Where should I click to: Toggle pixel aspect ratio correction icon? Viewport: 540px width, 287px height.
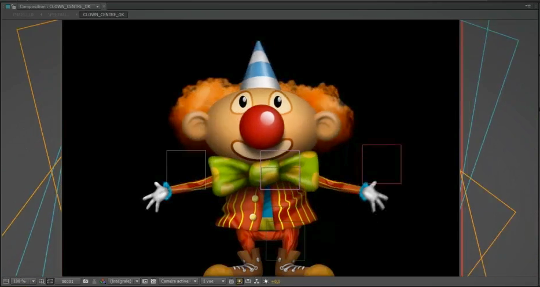232,281
